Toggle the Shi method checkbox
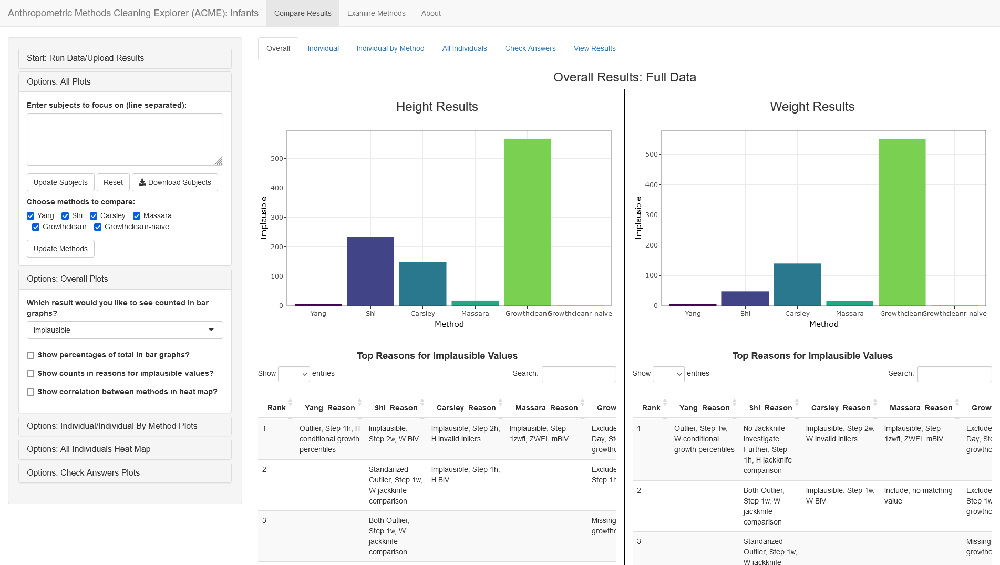Screen dimensions: 1000x565 click(65, 216)
